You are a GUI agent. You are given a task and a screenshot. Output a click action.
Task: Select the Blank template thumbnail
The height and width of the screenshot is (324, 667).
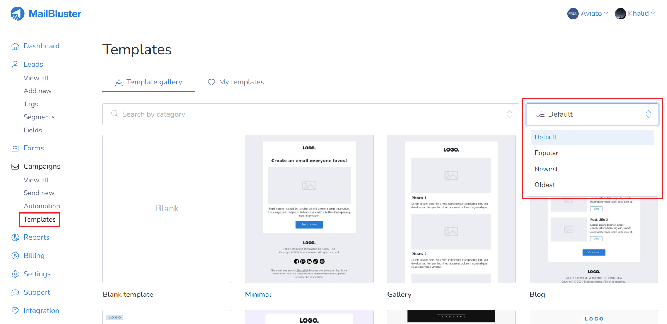point(167,208)
